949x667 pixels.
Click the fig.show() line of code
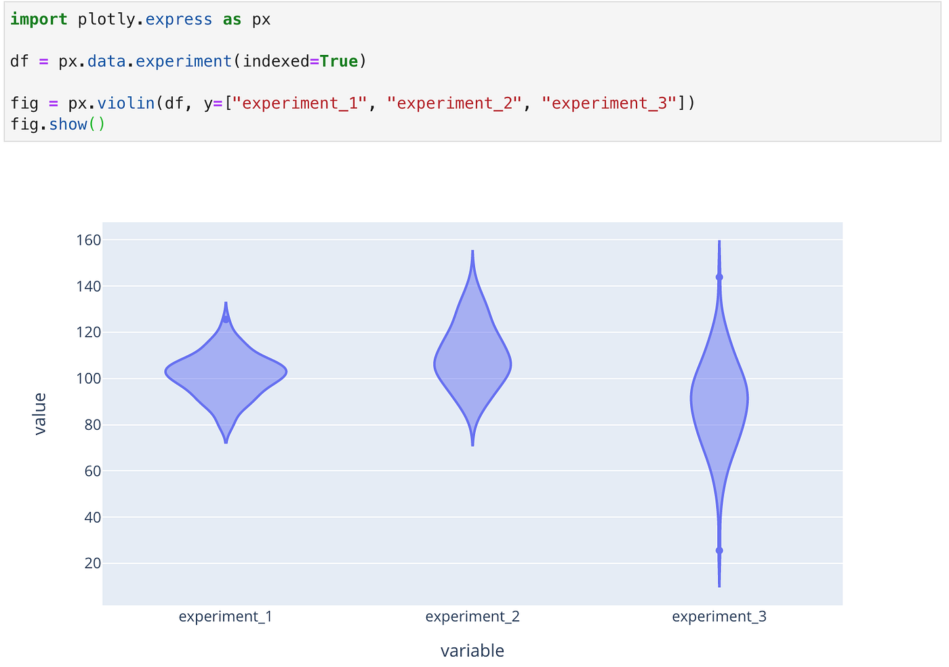58,124
